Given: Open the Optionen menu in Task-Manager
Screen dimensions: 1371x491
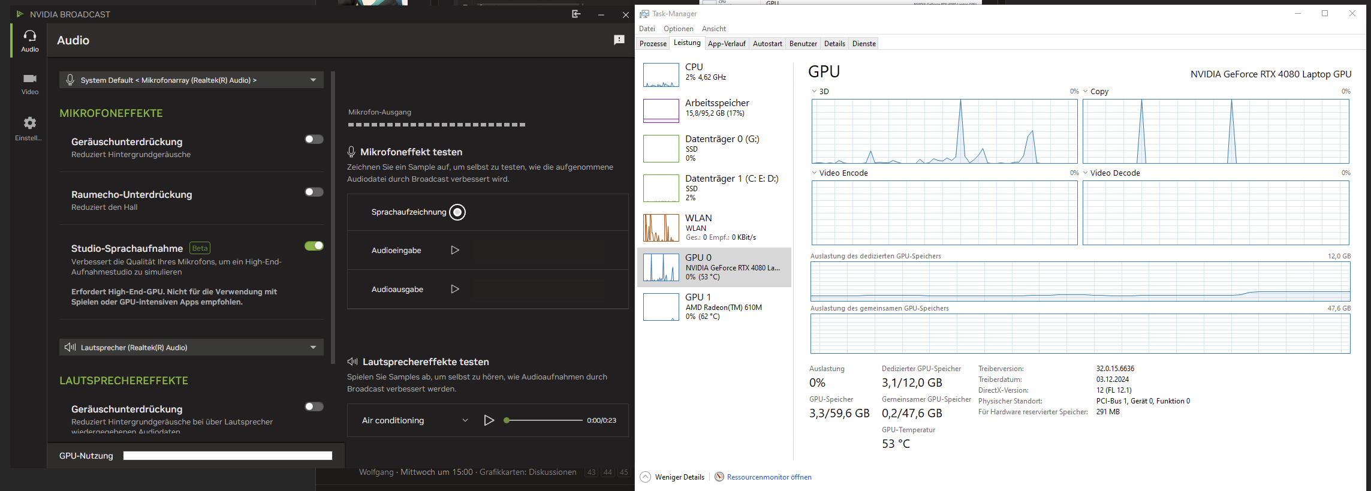Looking at the screenshot, I should [678, 29].
